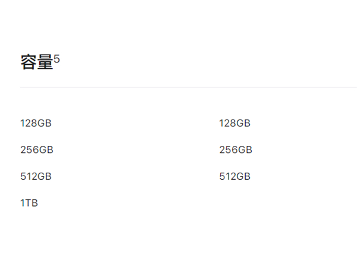The height and width of the screenshot is (256, 357).
Task: Click the 容量 section heading
Action: 37,63
